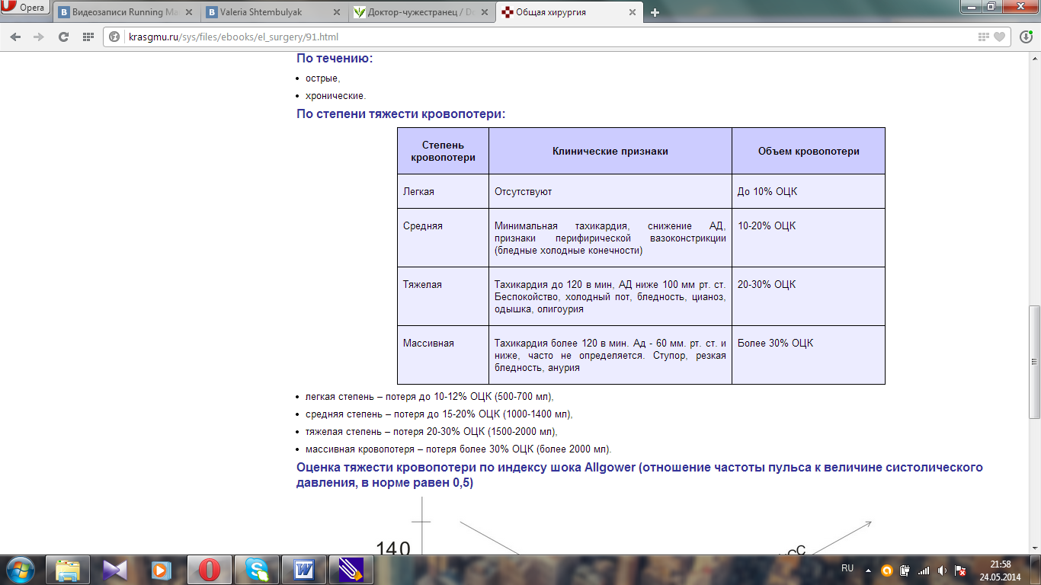The width and height of the screenshot is (1041, 585).
Task: Go back to the previous page
Action: (x=16, y=37)
